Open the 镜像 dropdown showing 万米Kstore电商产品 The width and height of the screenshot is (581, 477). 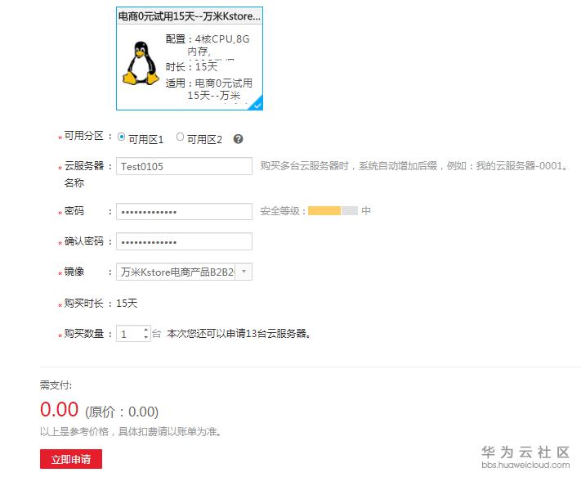184,272
